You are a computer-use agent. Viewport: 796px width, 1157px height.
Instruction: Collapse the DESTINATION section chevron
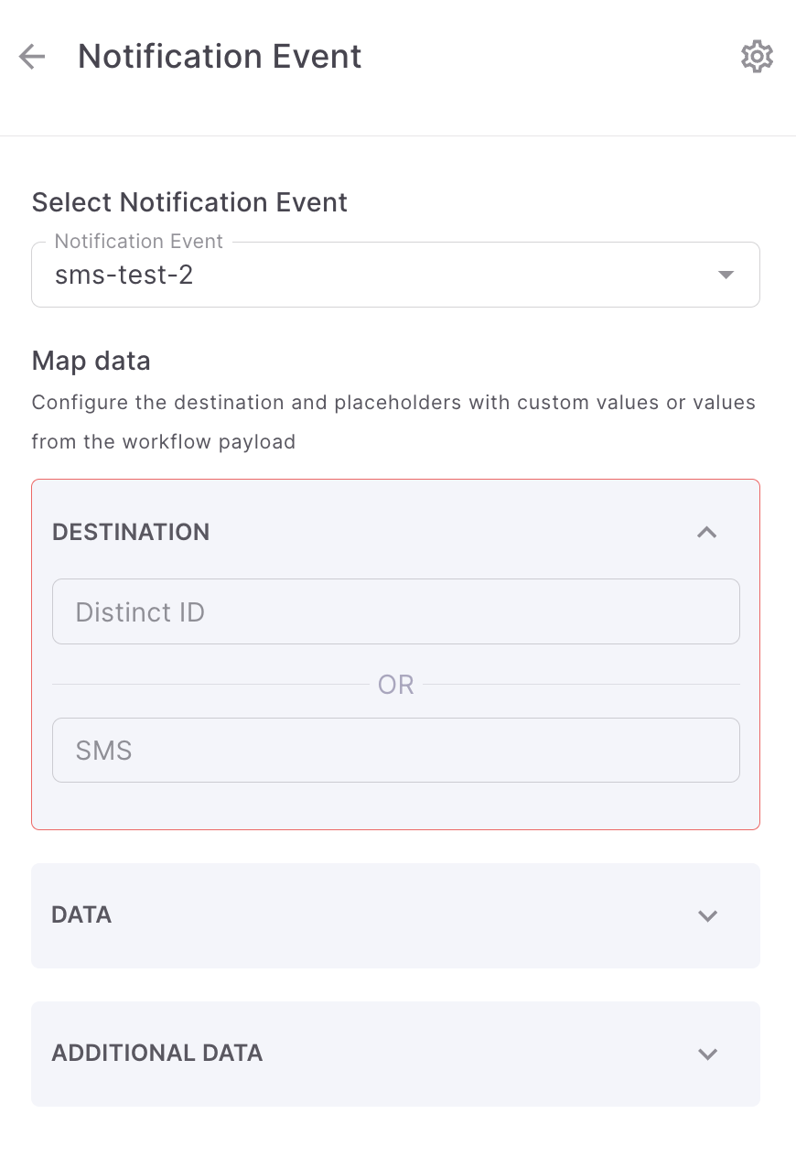point(707,532)
